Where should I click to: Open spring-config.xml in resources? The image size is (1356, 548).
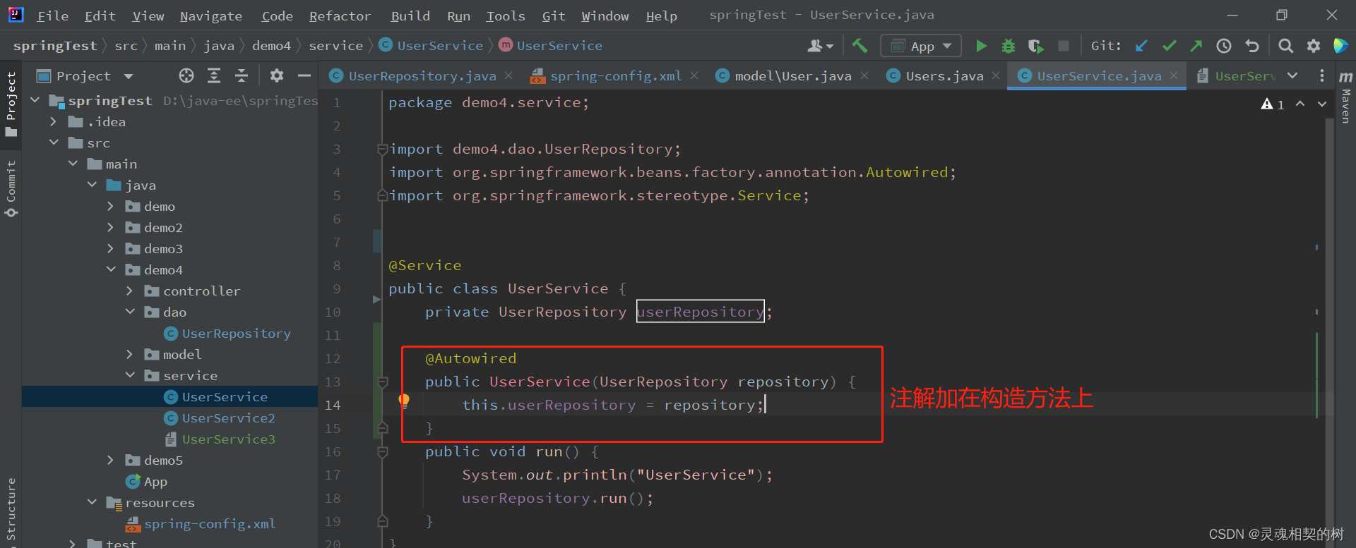(x=210, y=524)
